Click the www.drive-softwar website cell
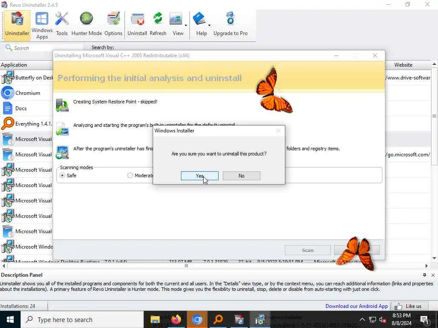Viewport: 438px width, 328px height. (408, 78)
